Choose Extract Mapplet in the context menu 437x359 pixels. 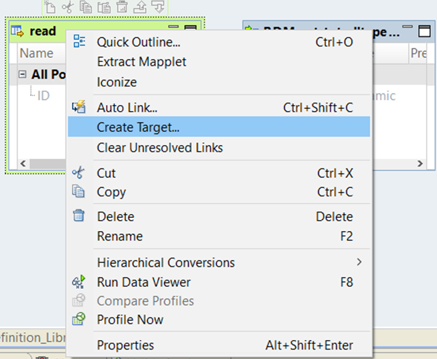(x=218, y=61)
